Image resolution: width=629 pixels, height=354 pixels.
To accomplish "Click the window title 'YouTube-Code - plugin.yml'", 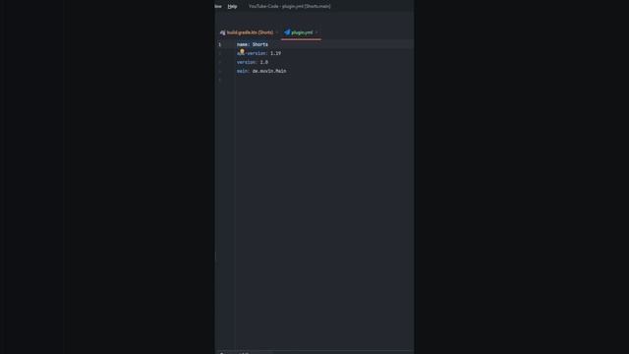I will pyautogui.click(x=290, y=7).
